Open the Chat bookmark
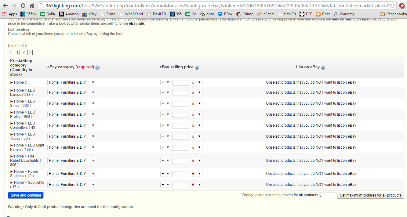 (323, 14)
